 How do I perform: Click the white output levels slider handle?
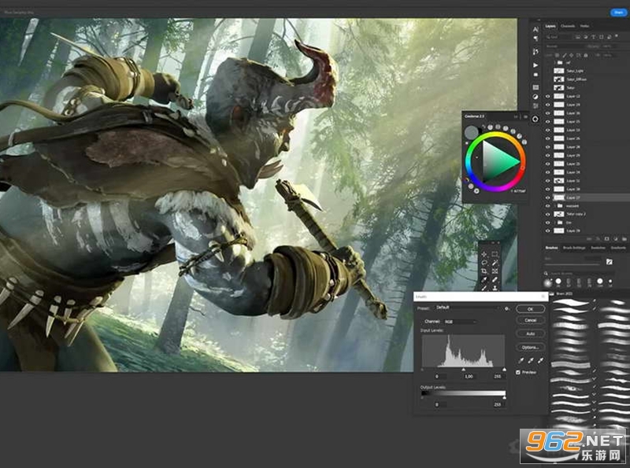pos(504,397)
